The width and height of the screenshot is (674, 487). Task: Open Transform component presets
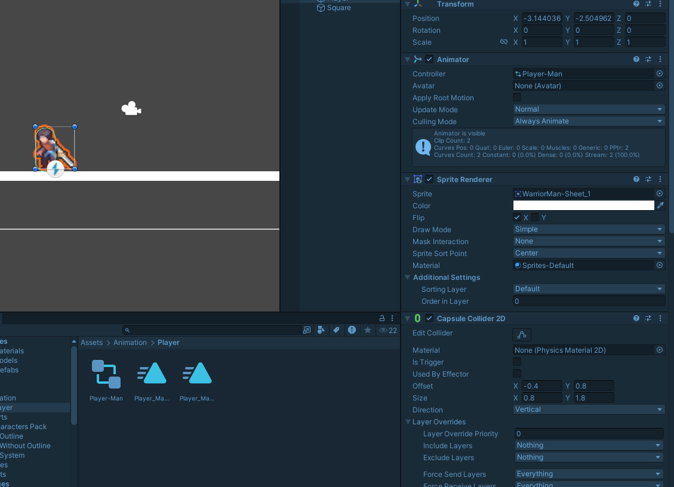(648, 4)
